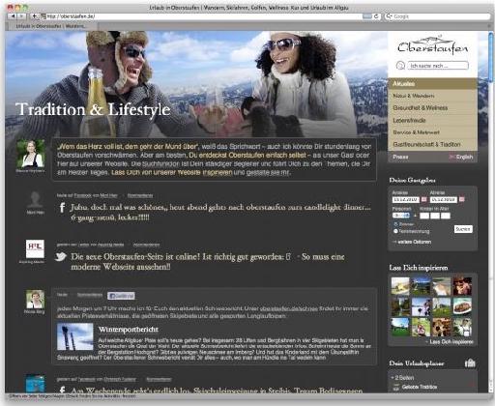Open the Abreise calendar picker icon
The width and height of the screenshot is (495, 406).
tap(462, 199)
